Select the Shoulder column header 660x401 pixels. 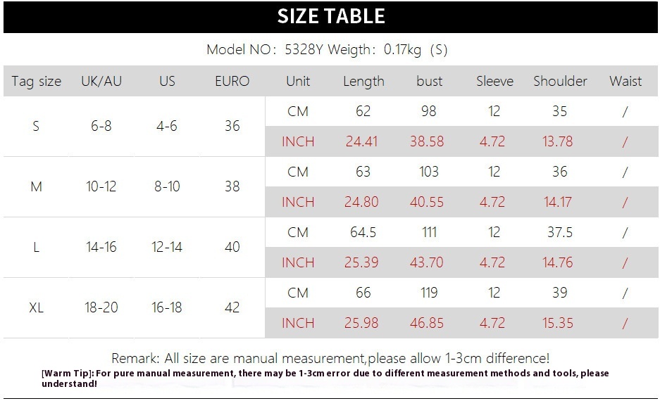pyautogui.click(x=560, y=81)
